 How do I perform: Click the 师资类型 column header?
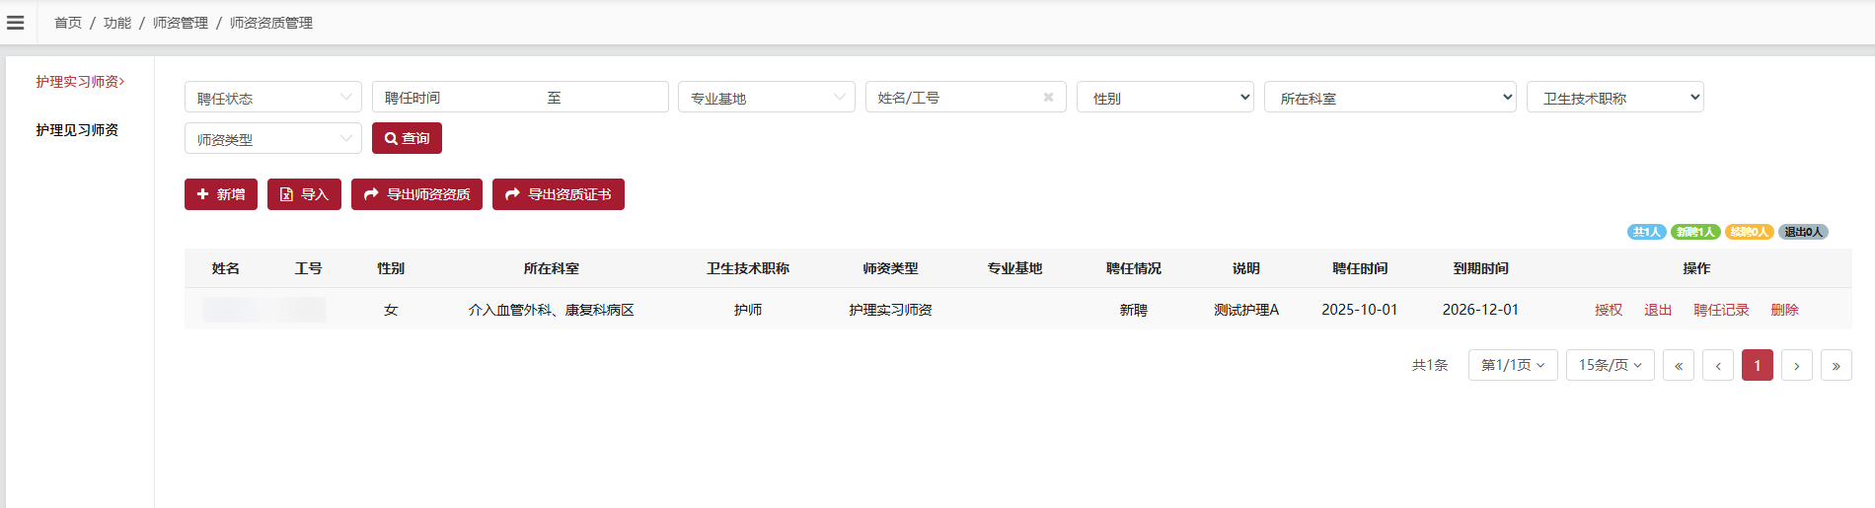coord(891,268)
